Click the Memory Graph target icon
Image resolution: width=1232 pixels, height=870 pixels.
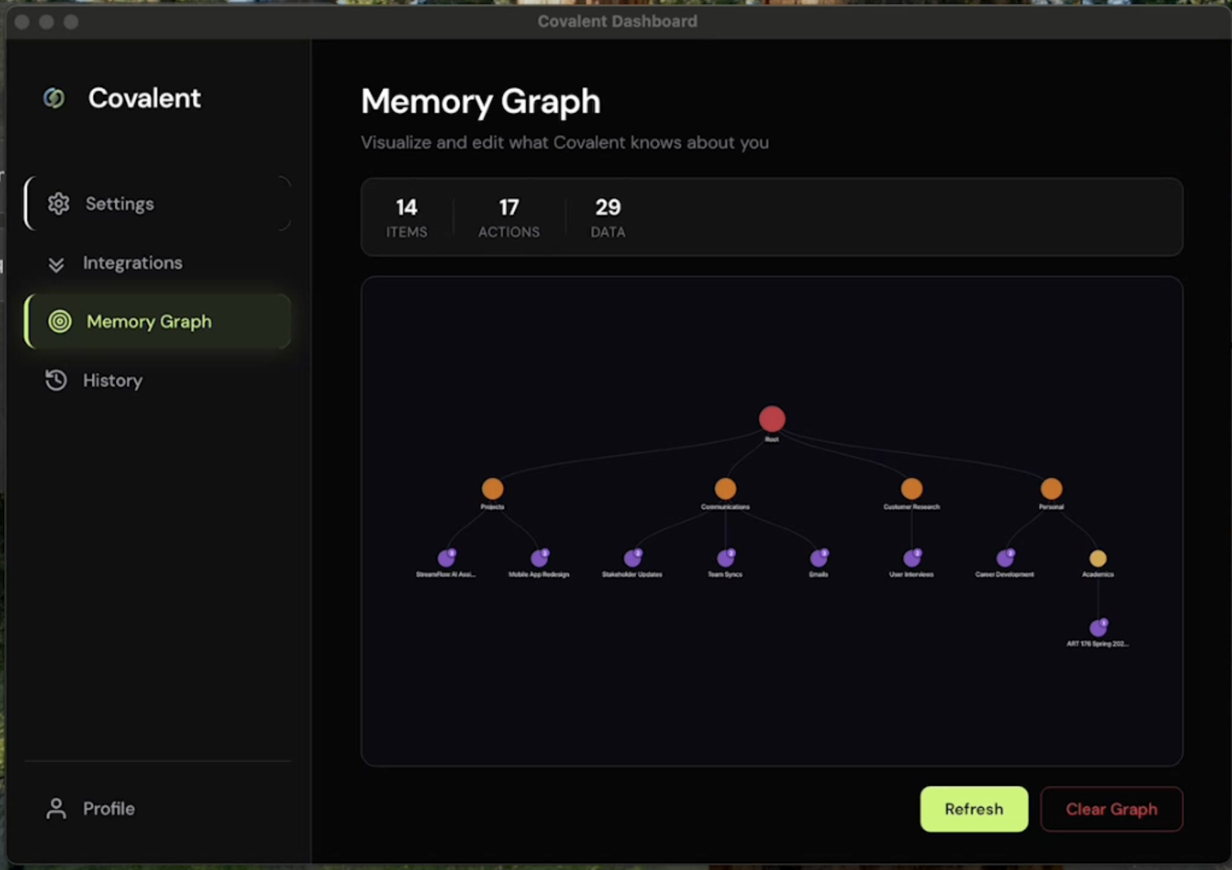click(x=60, y=322)
